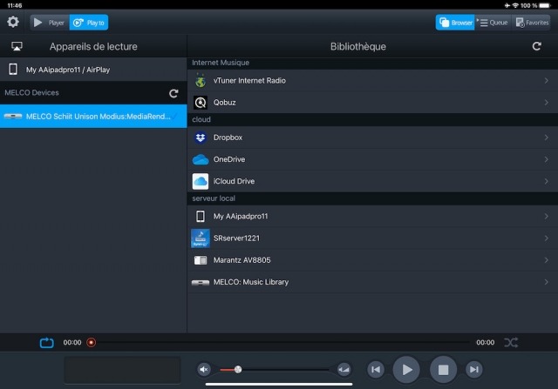The image size is (558, 389).
Task: Switch to Play to mode
Action: (x=89, y=23)
